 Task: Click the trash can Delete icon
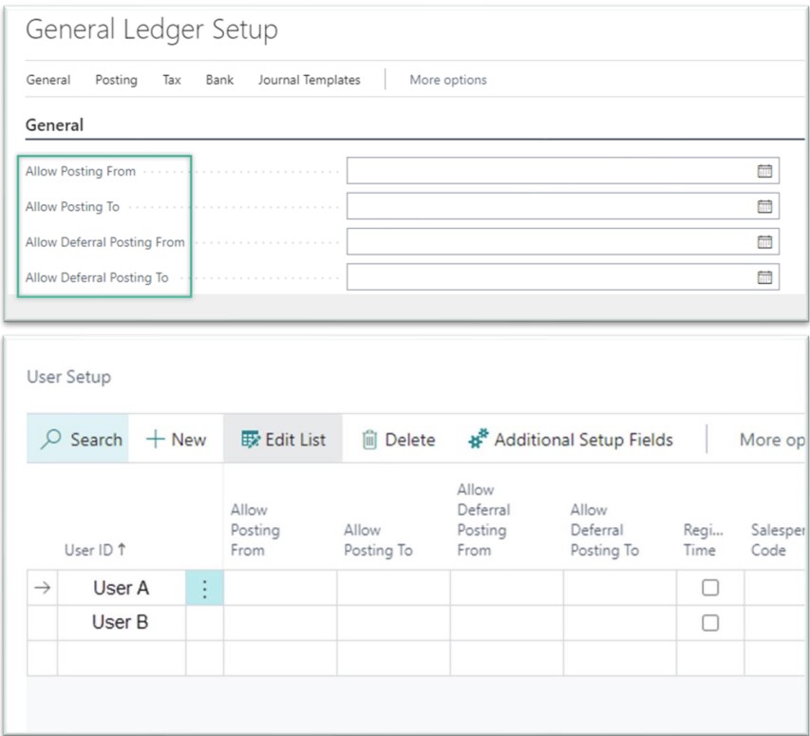coord(369,440)
